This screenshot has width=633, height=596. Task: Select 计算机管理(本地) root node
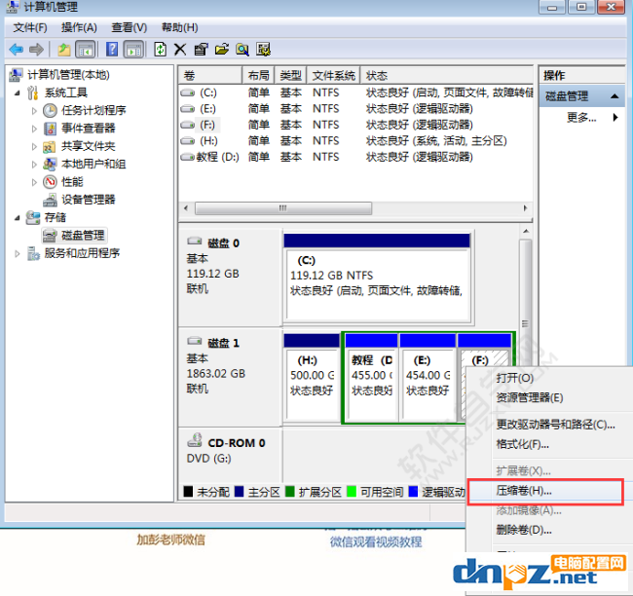[x=68, y=75]
